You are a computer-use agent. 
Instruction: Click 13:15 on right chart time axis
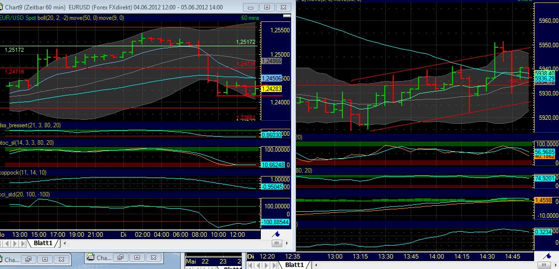pos(360,257)
